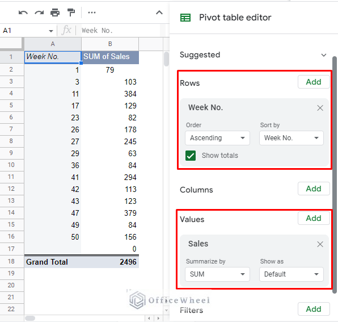Click Add next to Values
This screenshot has width=338, height=322.
coord(314,218)
